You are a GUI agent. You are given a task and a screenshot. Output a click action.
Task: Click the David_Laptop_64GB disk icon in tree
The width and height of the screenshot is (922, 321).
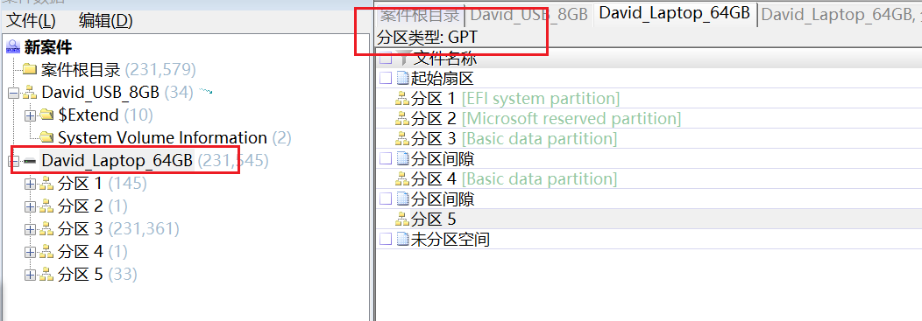[30, 161]
